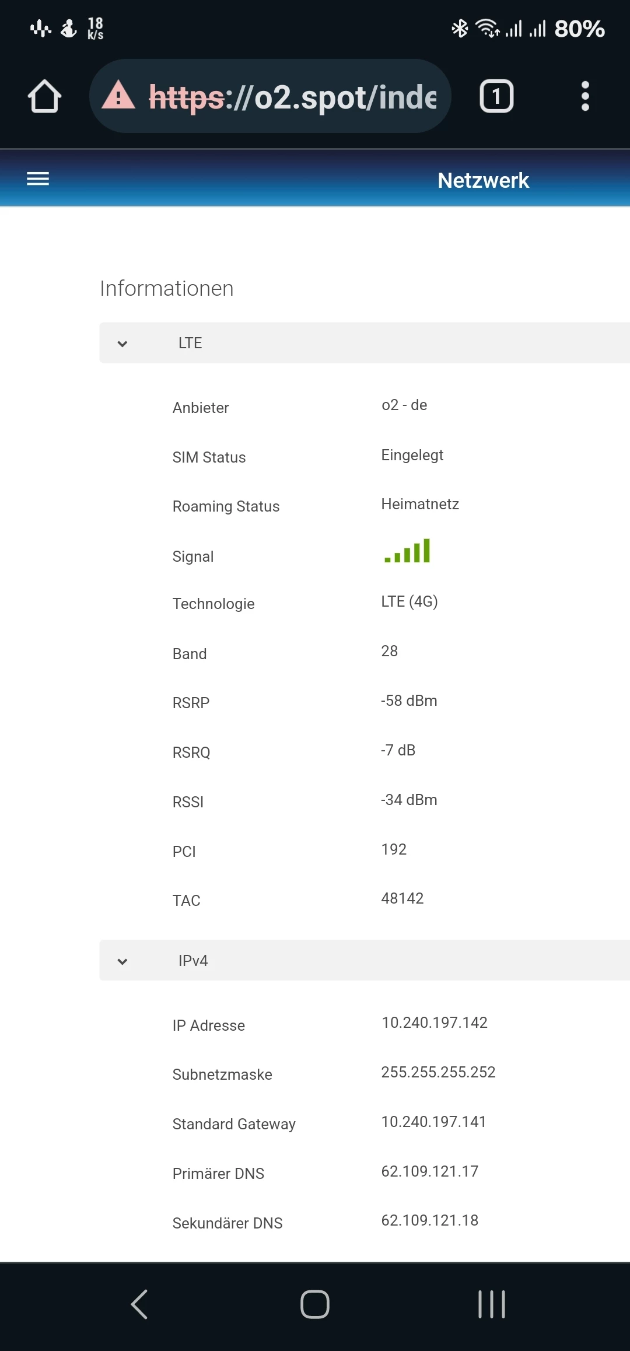
Task: Tap the green signal strength bars
Action: [408, 551]
